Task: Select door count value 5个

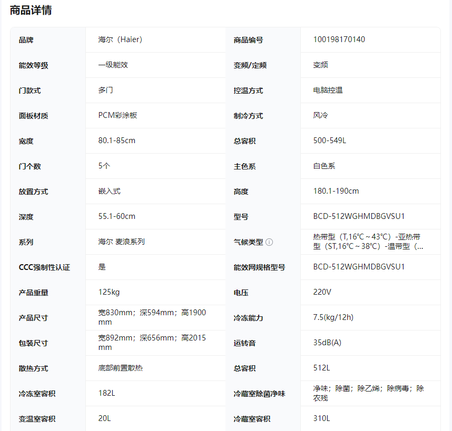Action: click(104, 166)
